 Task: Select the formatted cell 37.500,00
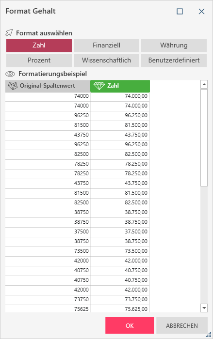pyautogui.click(x=120, y=231)
